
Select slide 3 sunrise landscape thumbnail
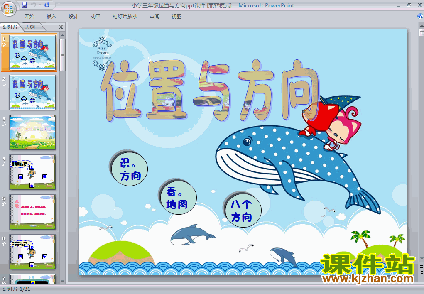click(32, 132)
